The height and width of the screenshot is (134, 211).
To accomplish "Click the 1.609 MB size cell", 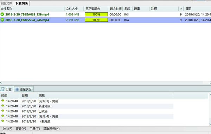I will click(x=72, y=14).
